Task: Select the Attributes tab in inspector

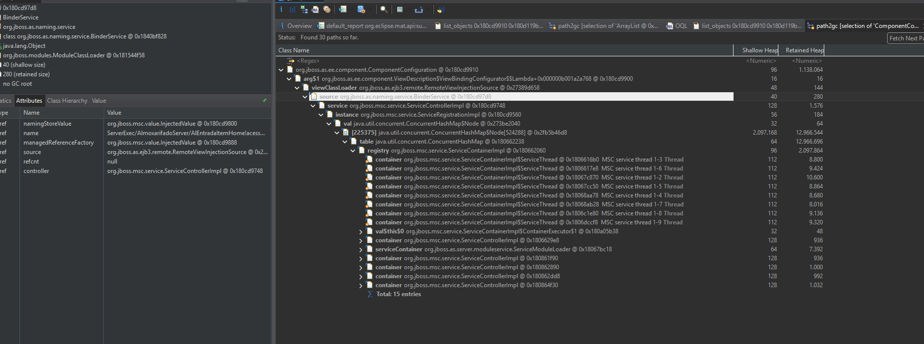Action: coord(29,101)
